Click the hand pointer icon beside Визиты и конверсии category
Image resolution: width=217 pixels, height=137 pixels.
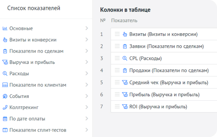pos(5,40)
